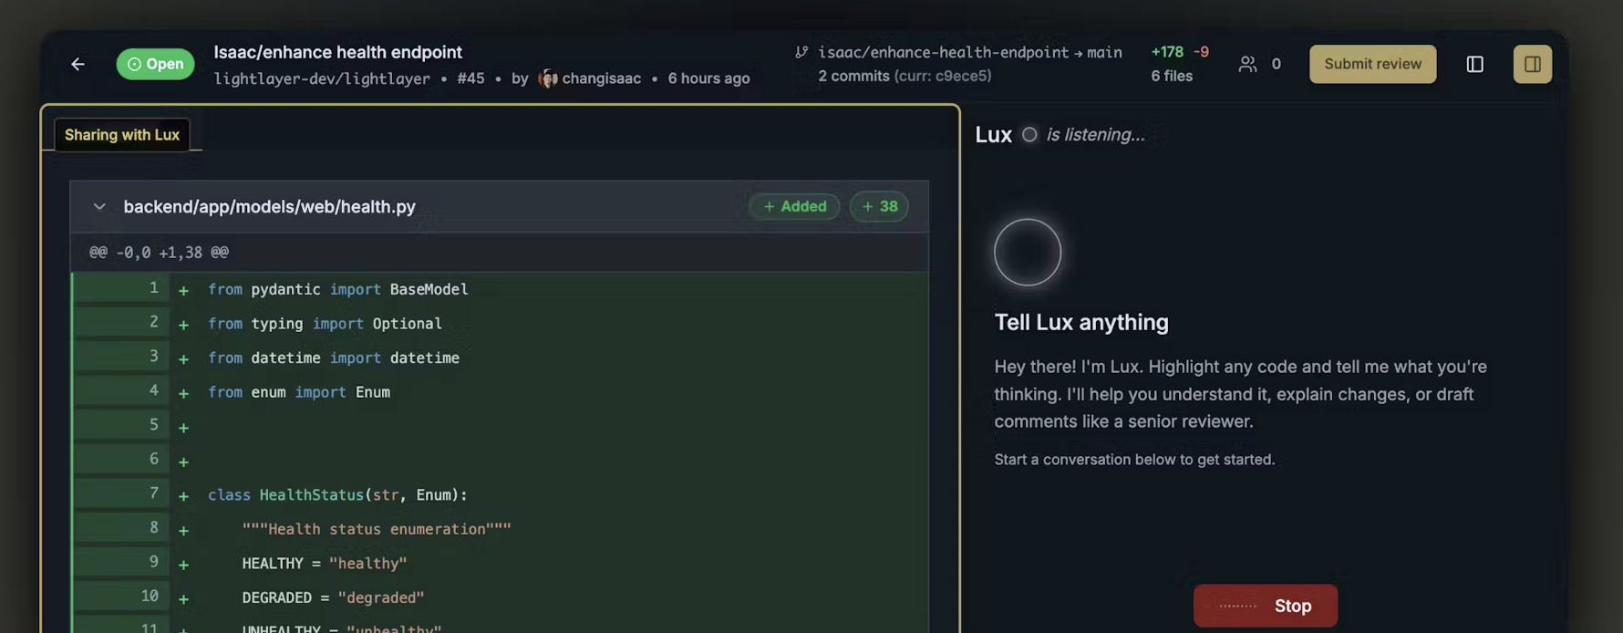The width and height of the screenshot is (1623, 633).
Task: Click the large Lux orb
Action: point(1028,253)
